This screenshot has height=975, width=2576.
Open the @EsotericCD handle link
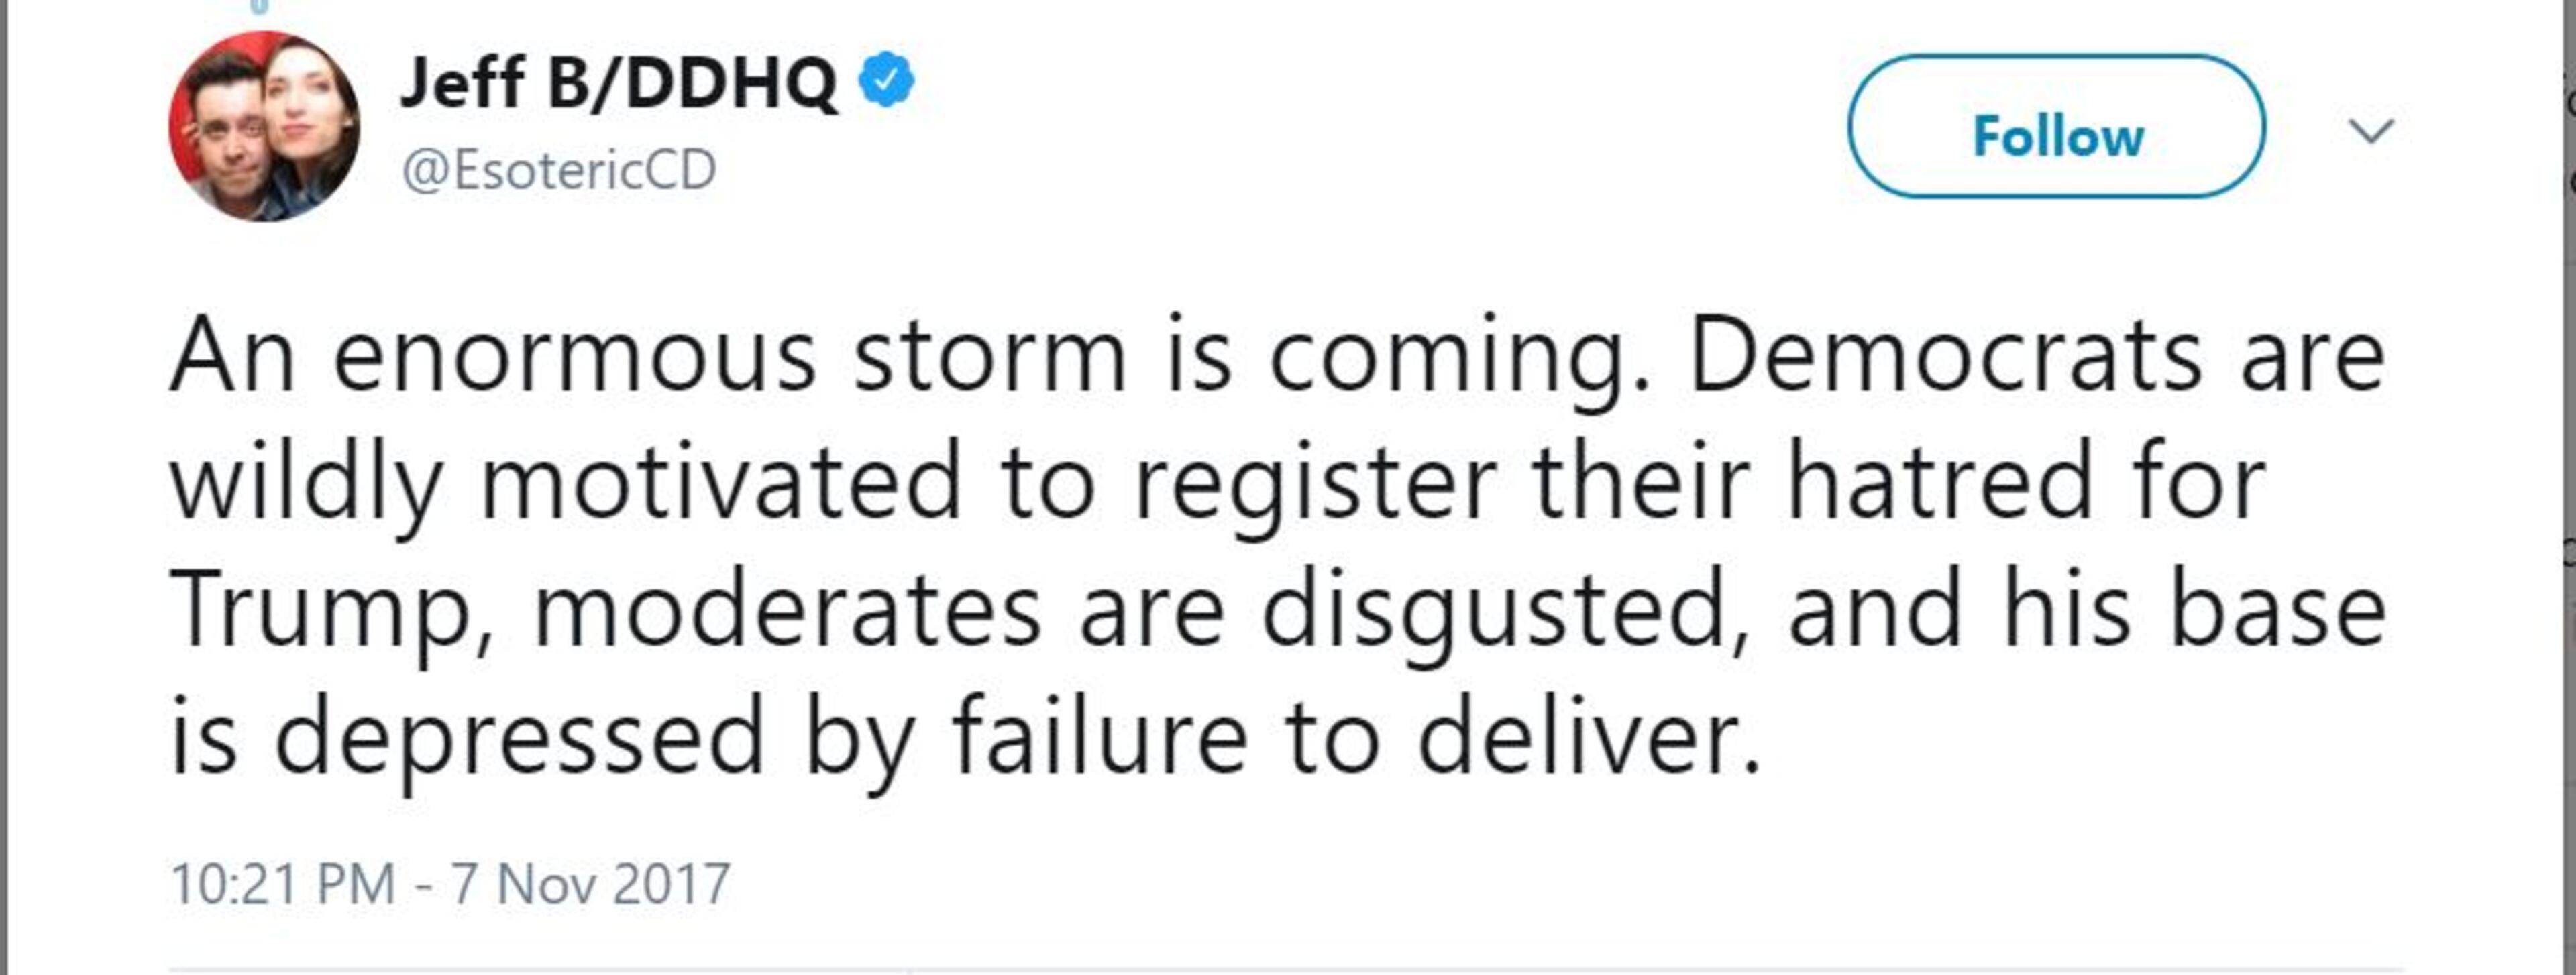pyautogui.click(x=558, y=170)
